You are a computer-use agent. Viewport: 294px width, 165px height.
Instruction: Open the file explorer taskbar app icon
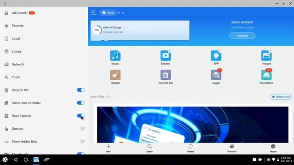pos(36,160)
